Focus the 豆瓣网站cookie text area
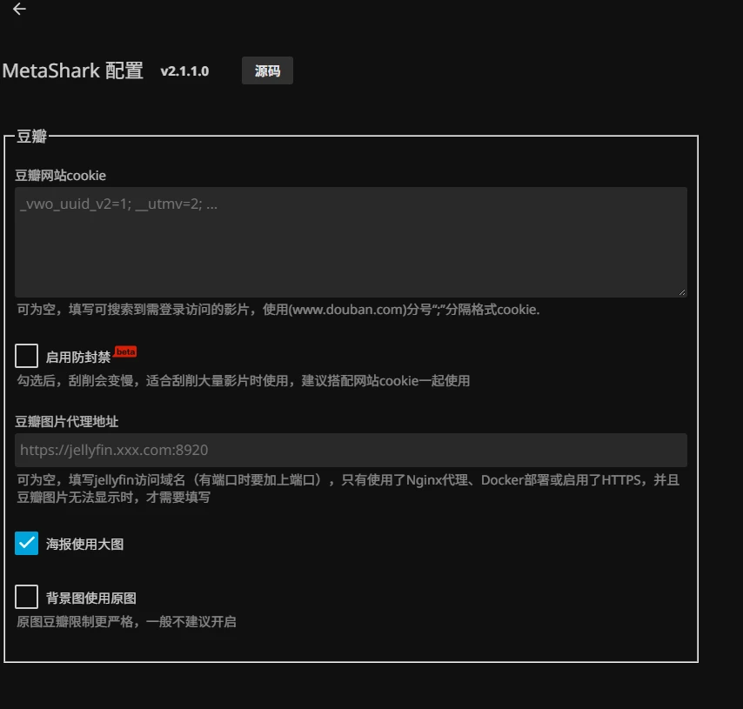Screen dimensions: 743x709 click(351, 242)
